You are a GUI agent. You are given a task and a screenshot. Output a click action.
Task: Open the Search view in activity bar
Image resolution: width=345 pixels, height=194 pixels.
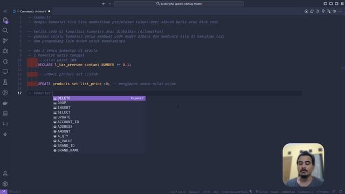click(5, 30)
